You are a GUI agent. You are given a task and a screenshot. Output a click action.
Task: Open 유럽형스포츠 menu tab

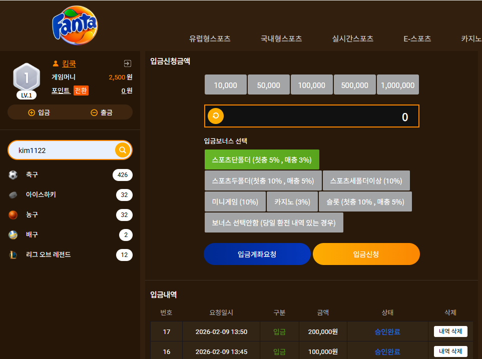click(x=210, y=38)
